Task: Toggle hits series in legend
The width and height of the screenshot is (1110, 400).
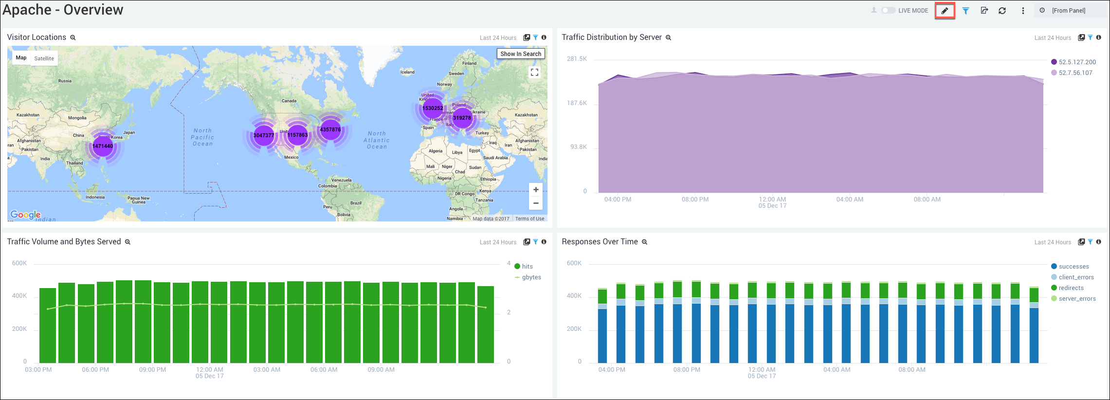Action: pos(527,267)
